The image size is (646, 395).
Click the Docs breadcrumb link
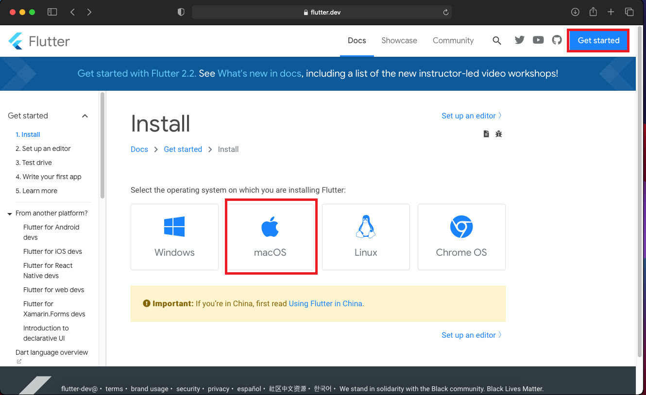pos(139,149)
